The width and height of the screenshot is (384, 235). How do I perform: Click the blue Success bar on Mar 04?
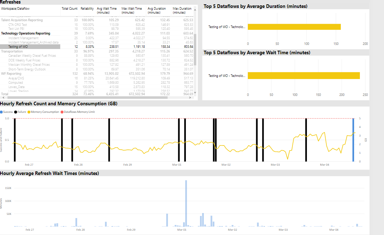pos(353,140)
